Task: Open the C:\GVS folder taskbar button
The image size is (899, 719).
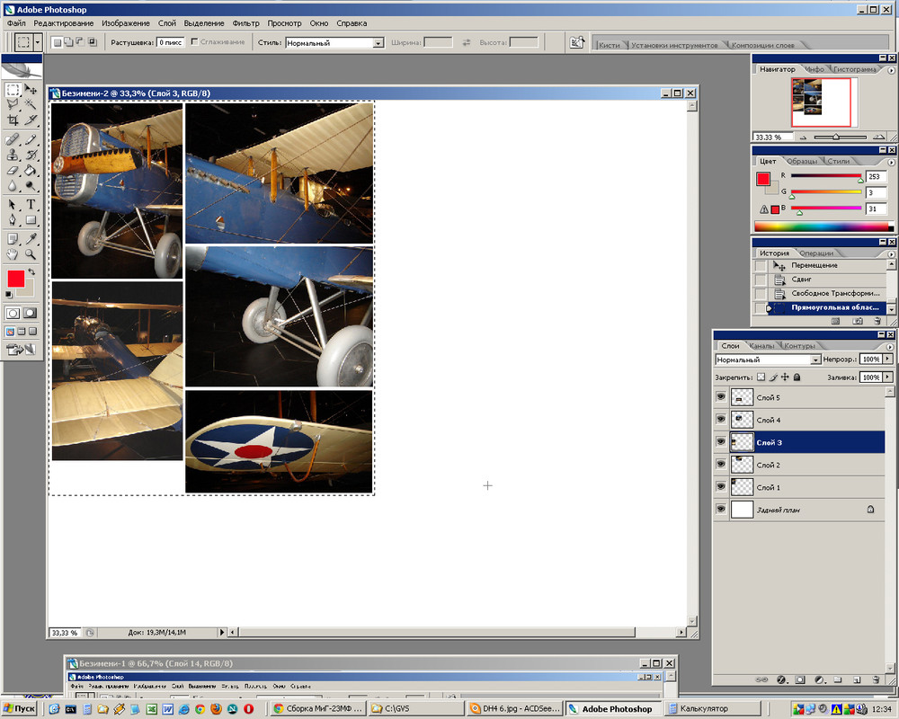Action: (415, 709)
